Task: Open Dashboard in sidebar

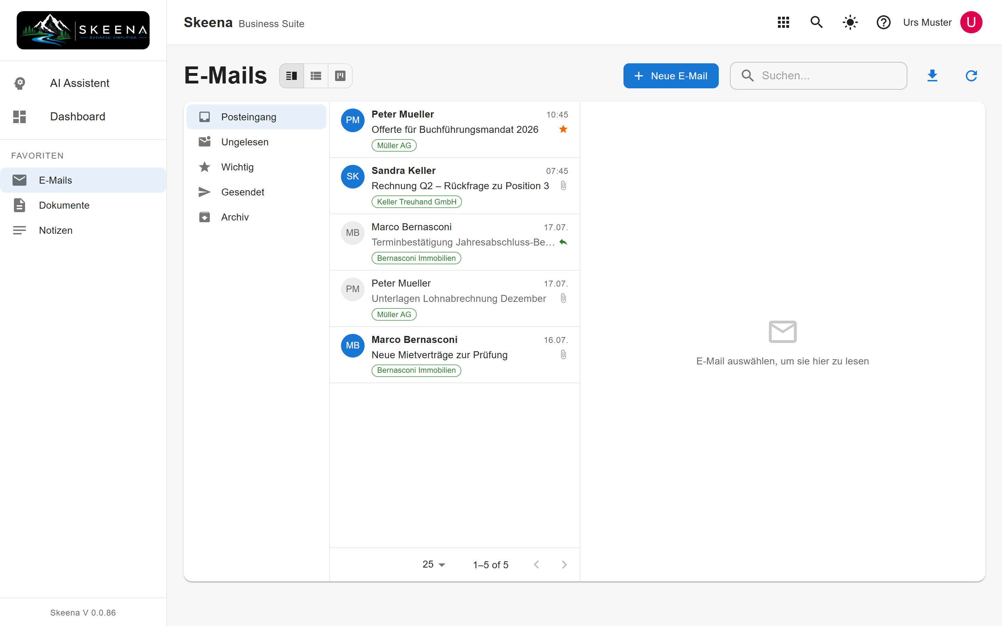Action: (x=83, y=117)
